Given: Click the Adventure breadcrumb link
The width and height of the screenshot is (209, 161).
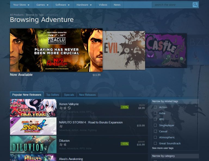Looking at the screenshot, I should (52, 15).
